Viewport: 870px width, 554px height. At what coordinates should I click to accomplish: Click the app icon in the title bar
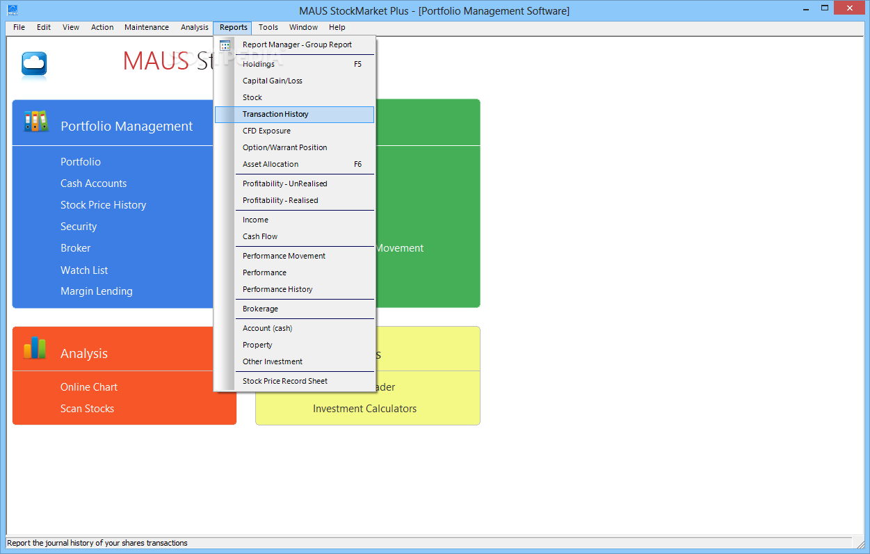click(12, 10)
